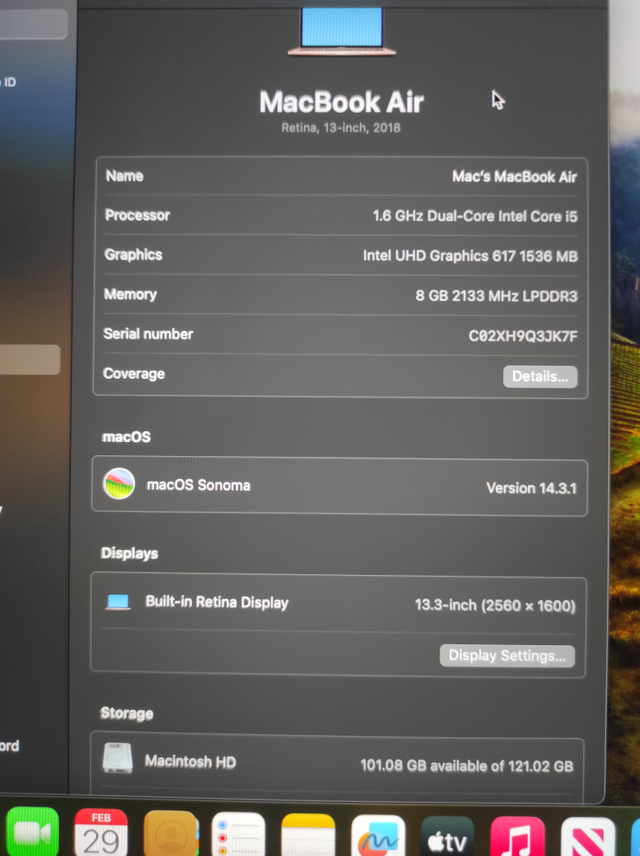Open FaceTime from the Dock
The width and height of the screenshot is (640, 856).
[x=32, y=832]
